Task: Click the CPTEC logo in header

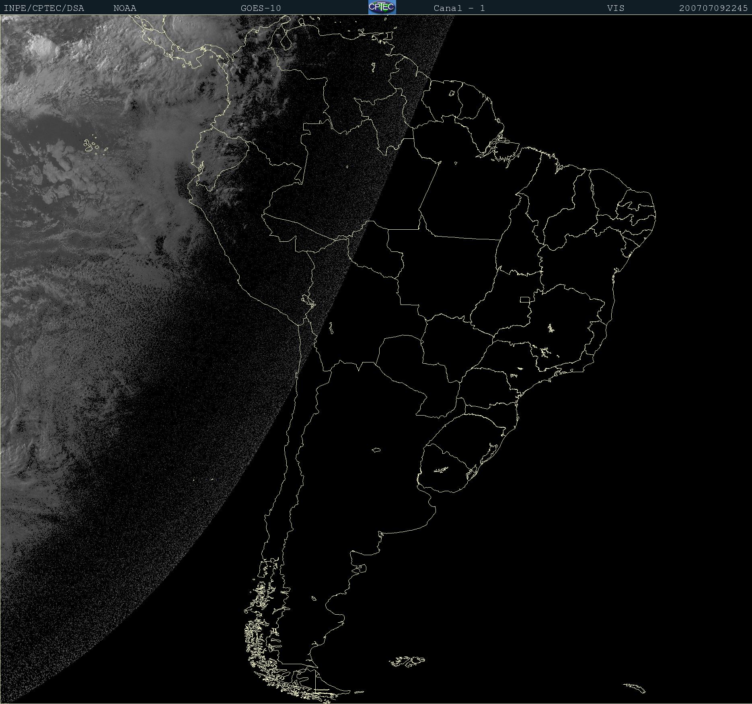Action: (x=382, y=7)
